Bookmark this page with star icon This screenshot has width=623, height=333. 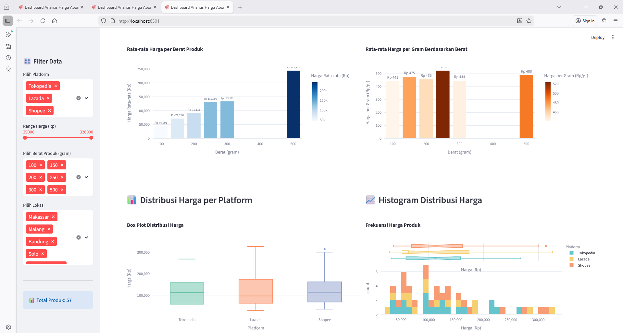point(529,21)
